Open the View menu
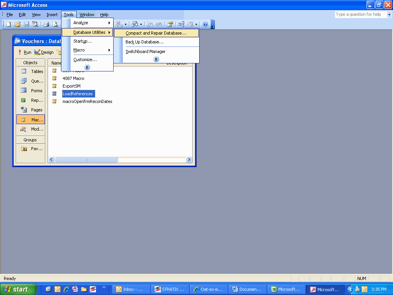This screenshot has height=295, width=393. (36, 15)
